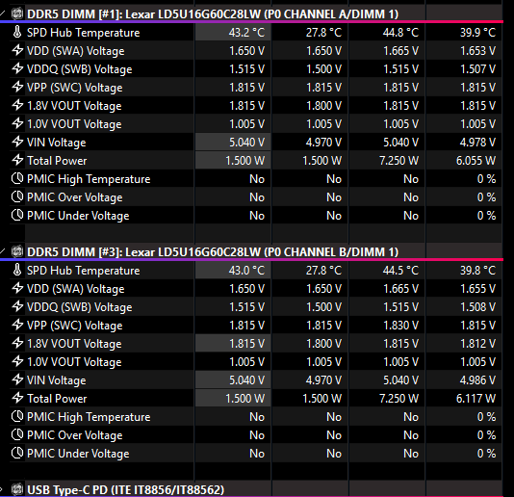The height and width of the screenshot is (497, 514).
Task: Click clock icon of DIMM #3 PMIC Over Voltage
Action: tap(17, 434)
